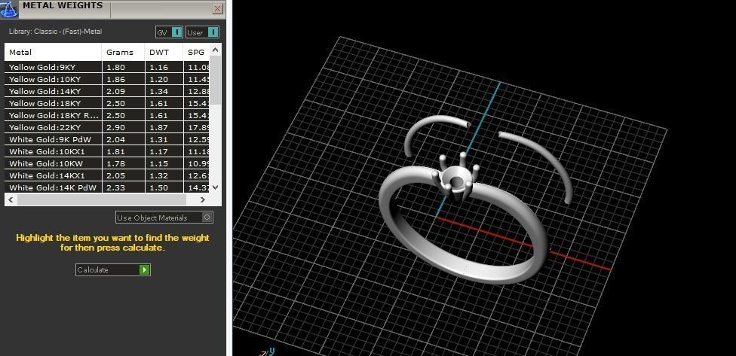
Task: Select the Yellow Gold:18KY R... row
Action: click(x=107, y=115)
